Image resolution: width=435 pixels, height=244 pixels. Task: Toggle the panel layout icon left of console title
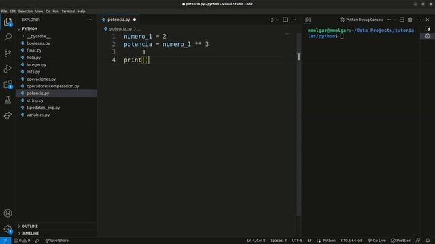pos(308,20)
